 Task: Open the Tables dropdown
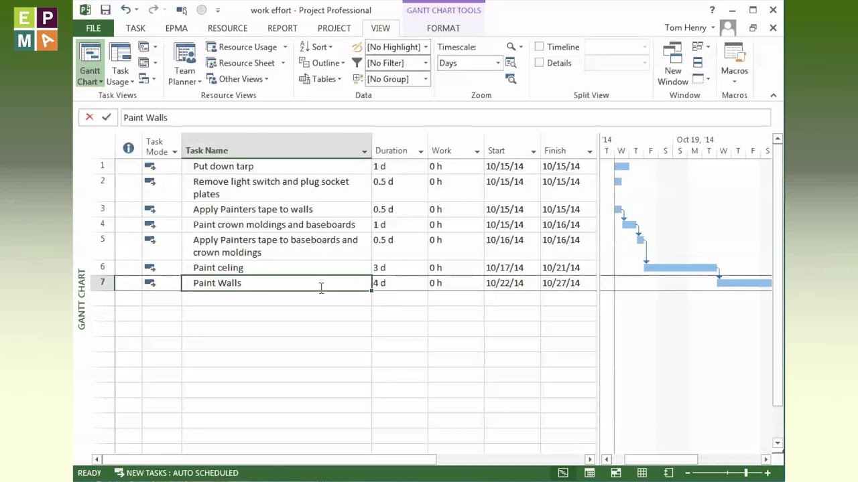pyautogui.click(x=320, y=79)
